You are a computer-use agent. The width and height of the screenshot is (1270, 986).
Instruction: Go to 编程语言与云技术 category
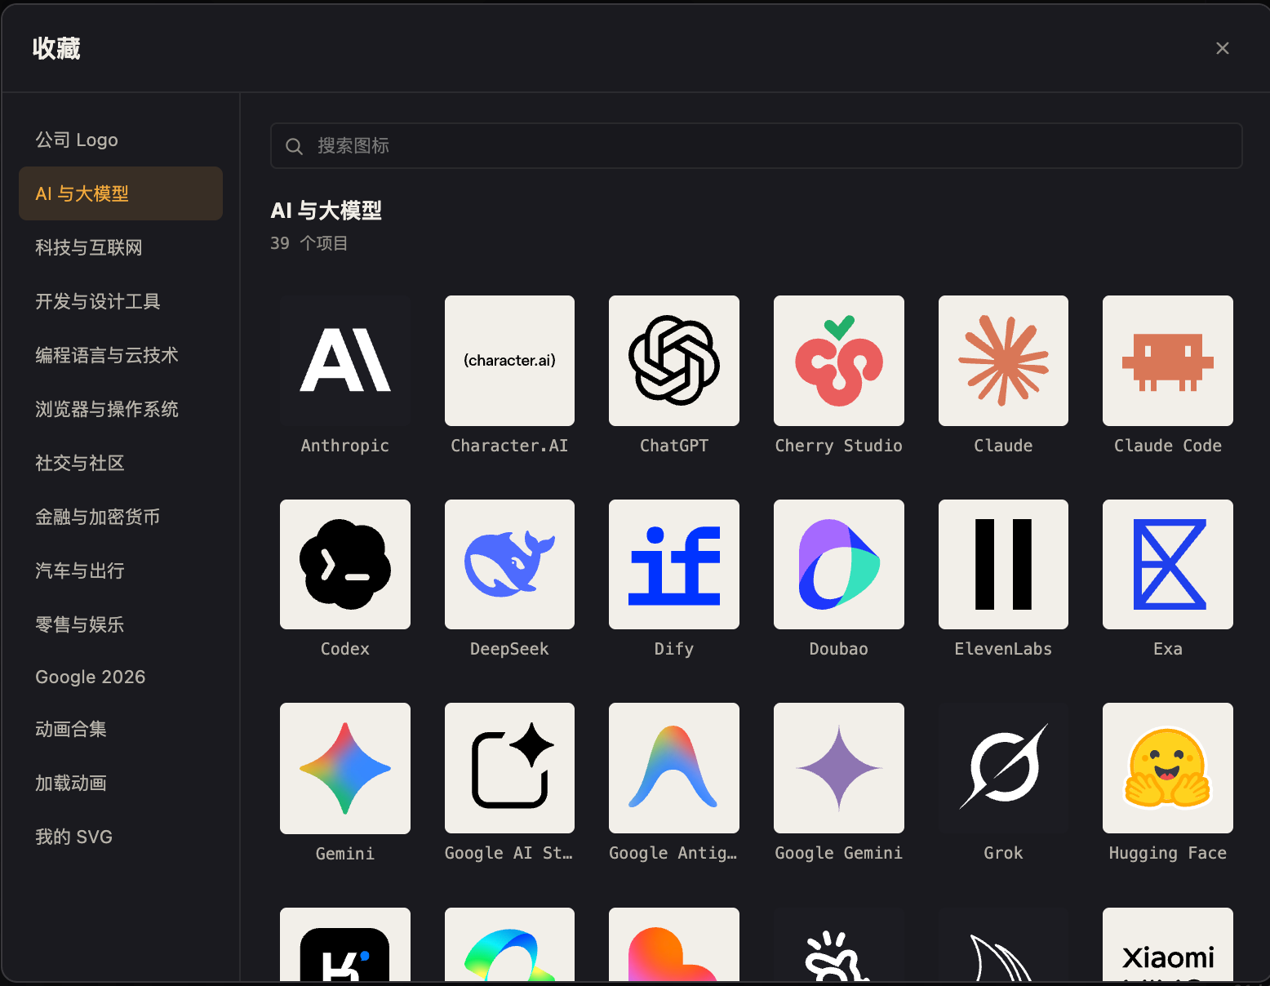pos(121,355)
